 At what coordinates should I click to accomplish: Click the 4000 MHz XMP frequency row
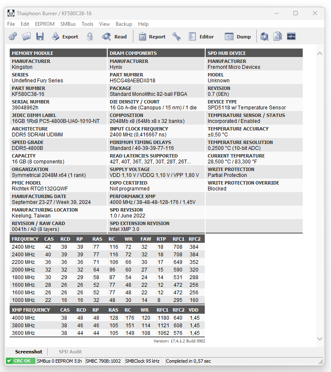point(107,318)
